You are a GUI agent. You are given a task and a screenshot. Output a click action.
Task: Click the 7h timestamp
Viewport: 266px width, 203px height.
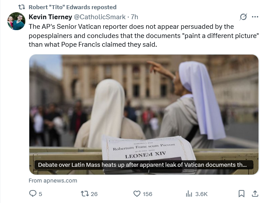135,17
